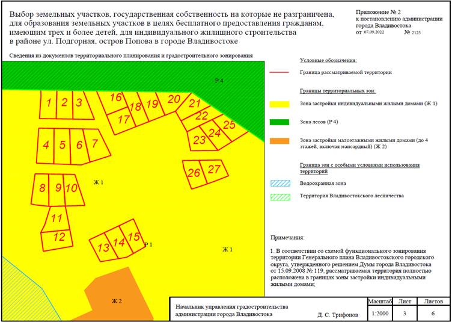The height and width of the screenshot is (322, 452).
Task: Click the Водоохранная зона legend label
Action: pyautogui.click(x=323, y=183)
